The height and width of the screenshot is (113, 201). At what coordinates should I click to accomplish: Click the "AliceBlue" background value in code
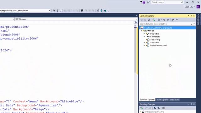70,101
